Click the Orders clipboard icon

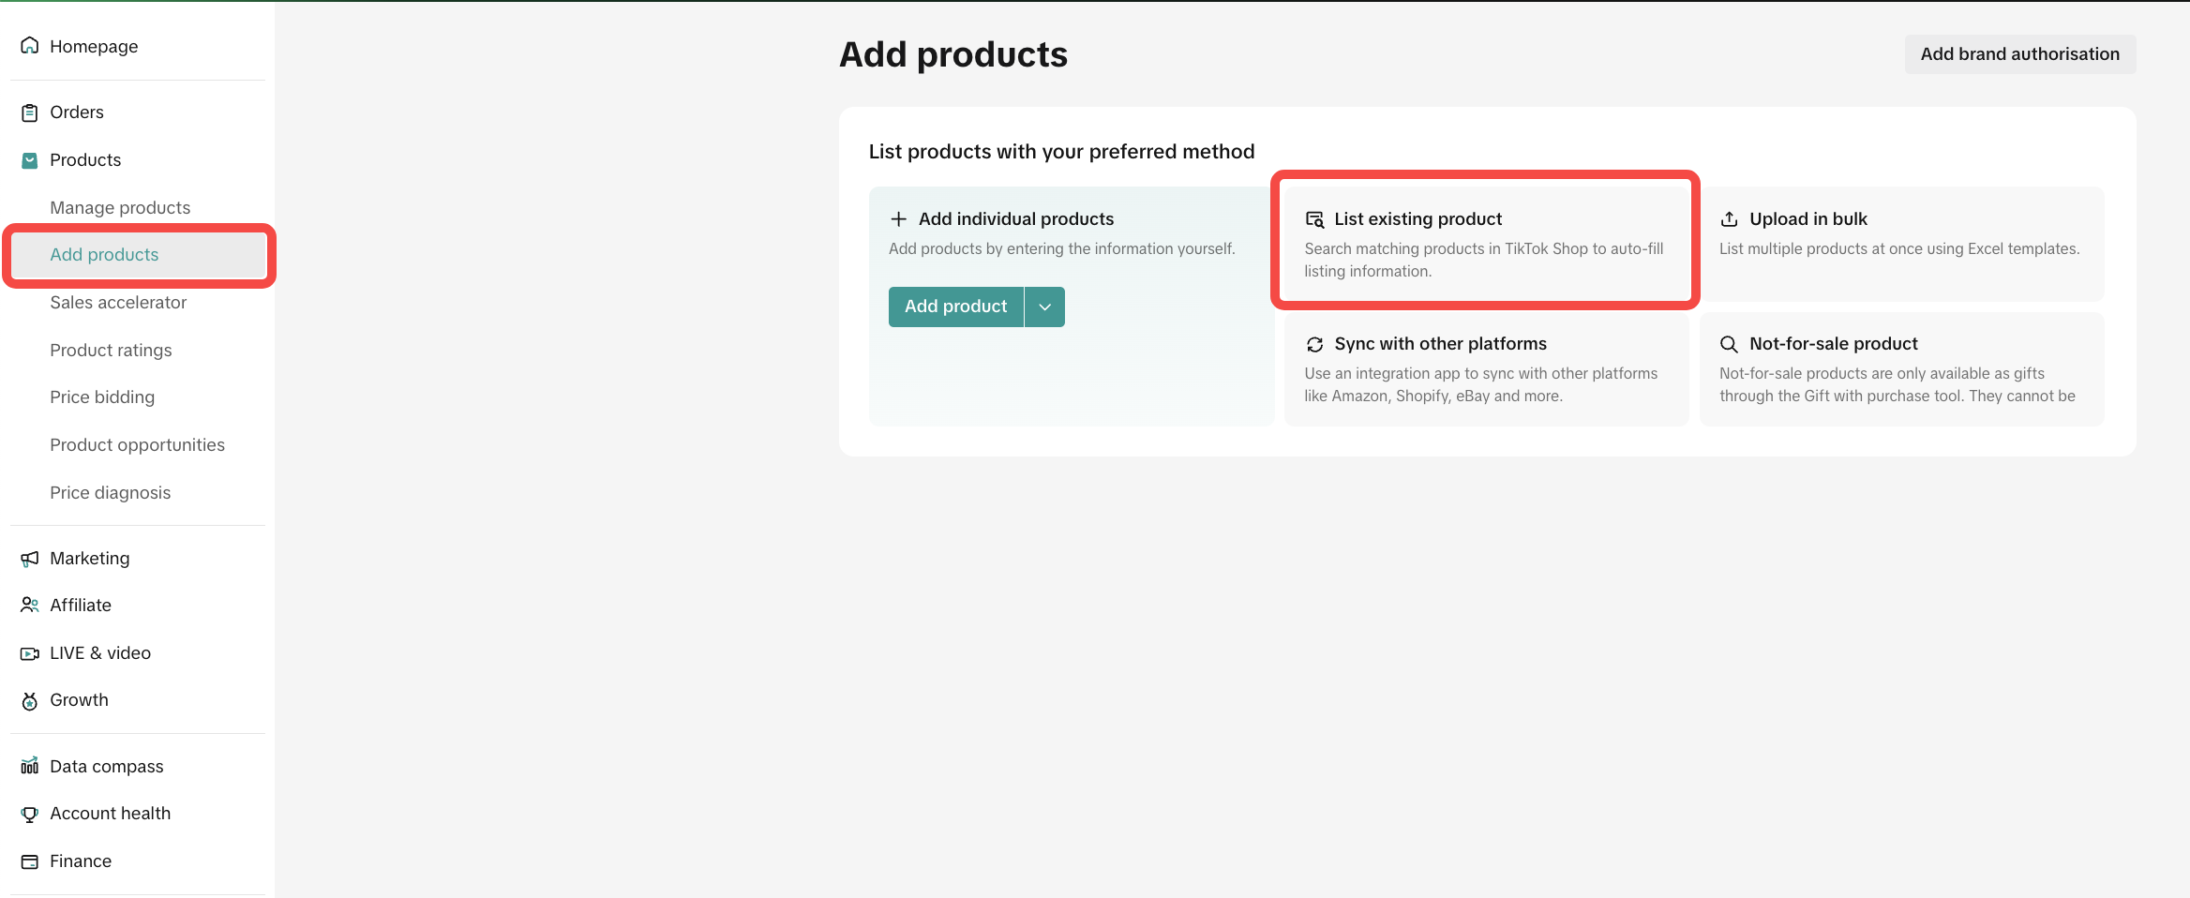(30, 112)
